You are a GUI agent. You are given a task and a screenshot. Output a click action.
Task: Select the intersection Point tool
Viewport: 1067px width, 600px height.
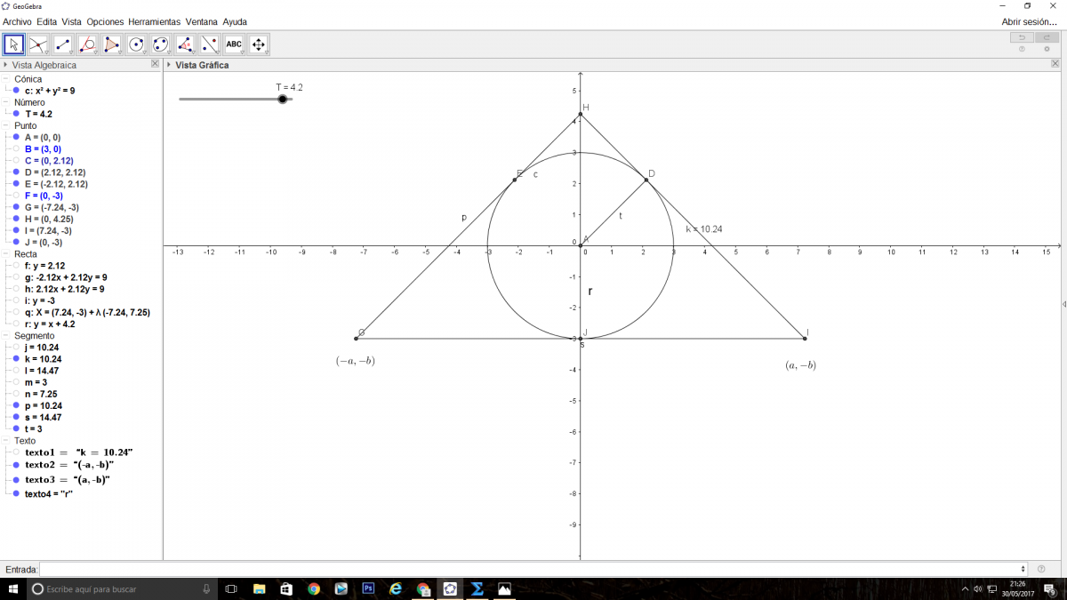[x=38, y=44]
